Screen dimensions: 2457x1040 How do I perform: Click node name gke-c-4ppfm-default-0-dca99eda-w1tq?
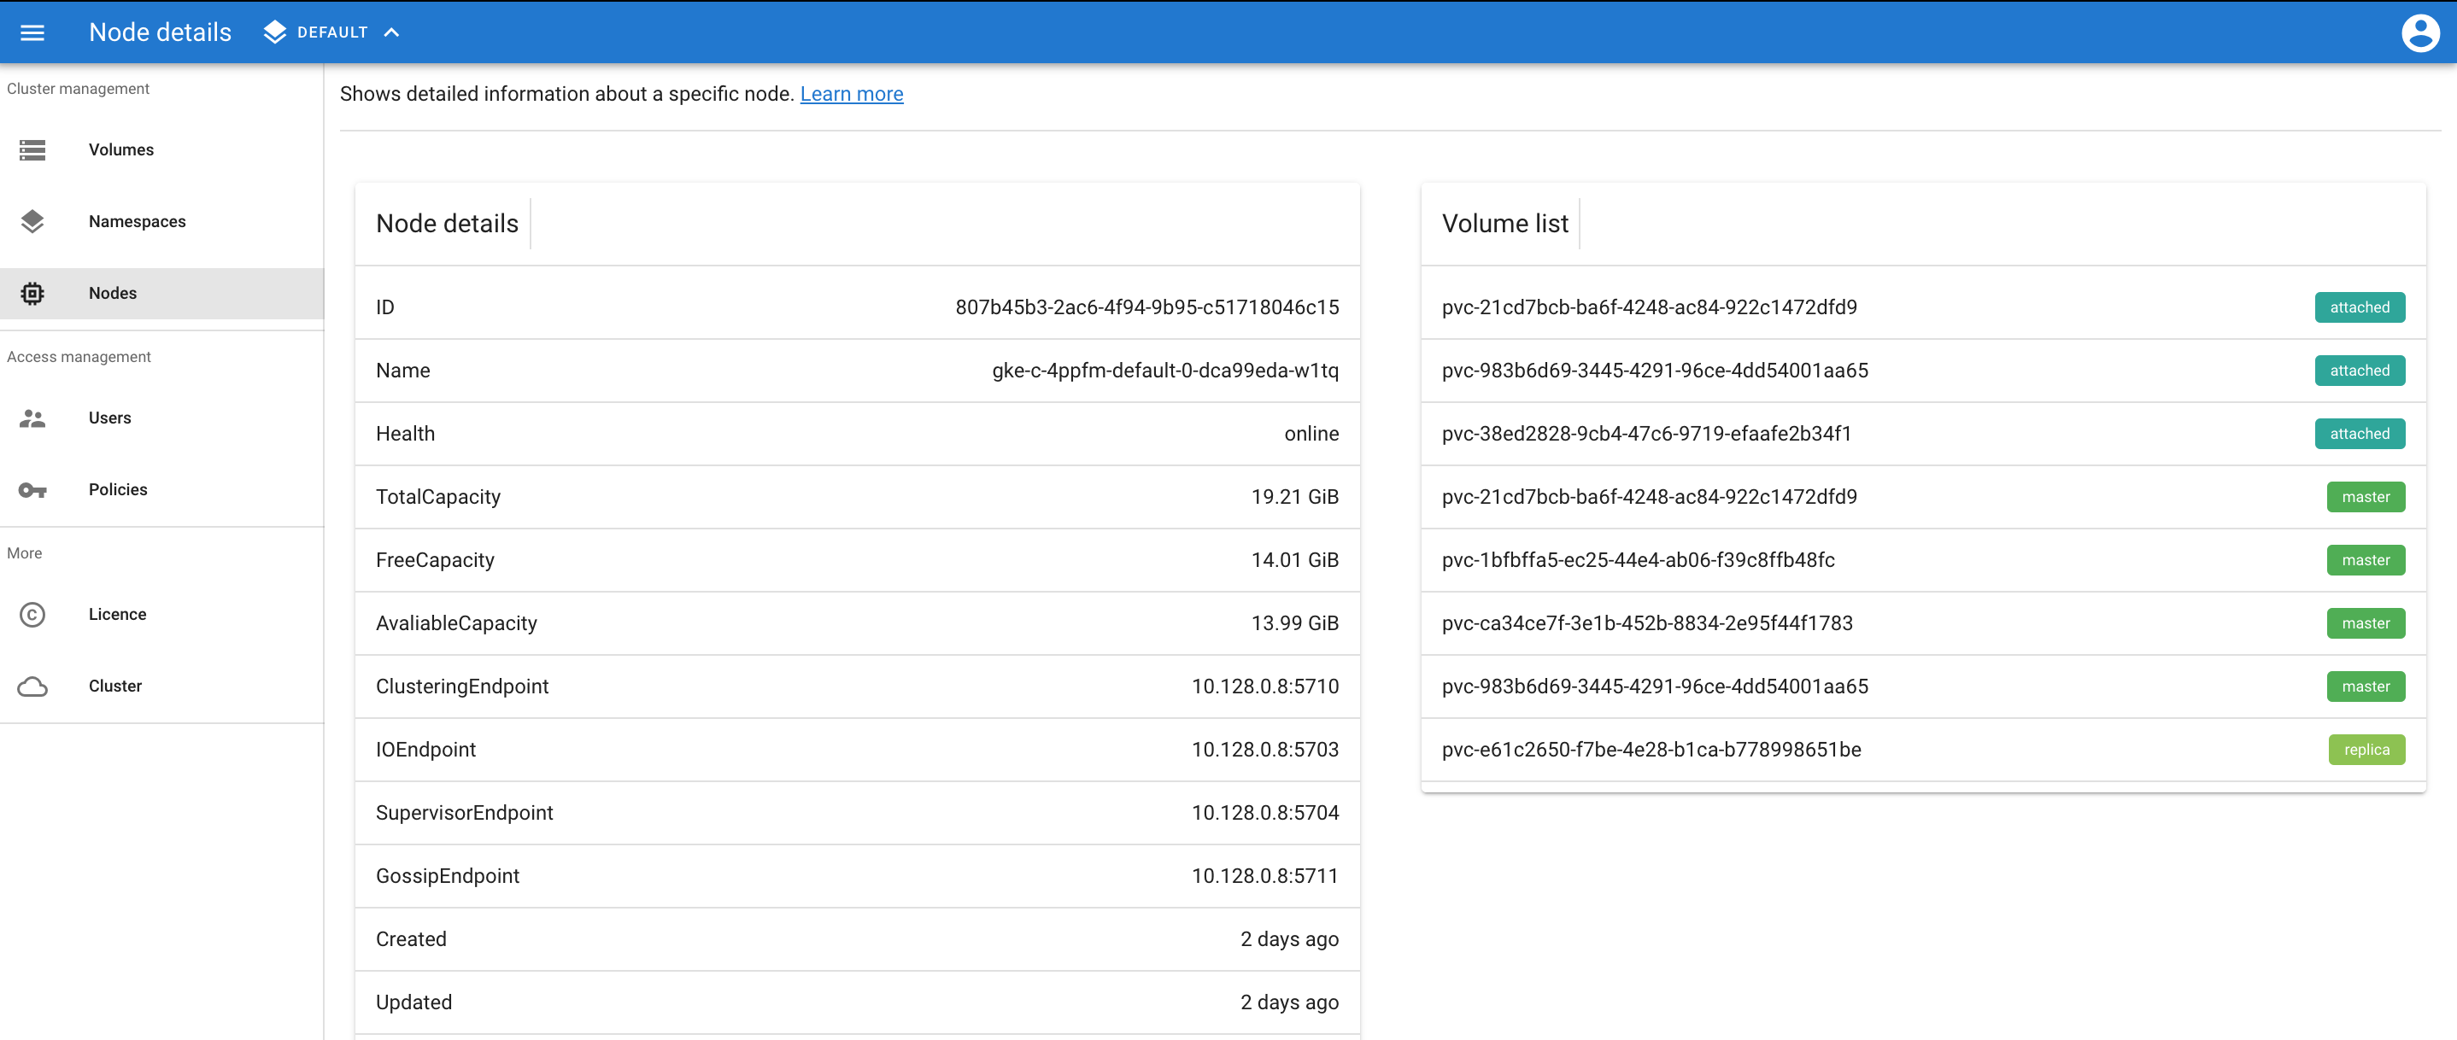[1164, 371]
